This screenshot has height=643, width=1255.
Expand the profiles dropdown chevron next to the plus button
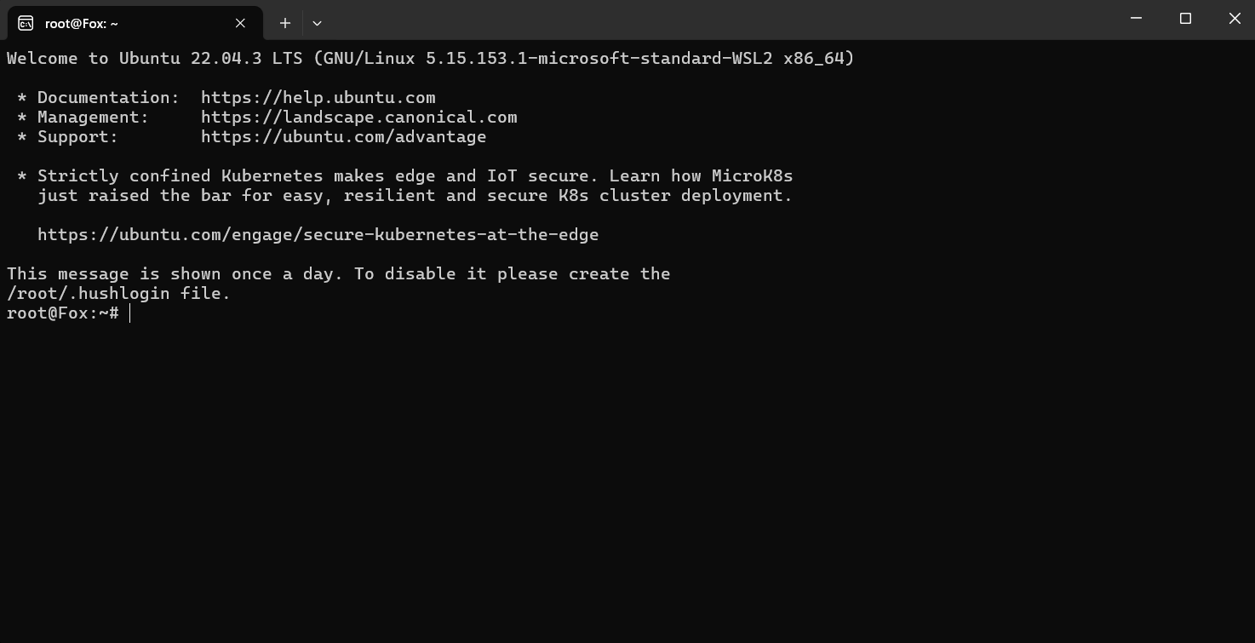317,23
